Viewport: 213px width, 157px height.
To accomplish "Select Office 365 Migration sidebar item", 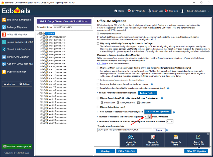I will pyautogui.click(x=17, y=35).
